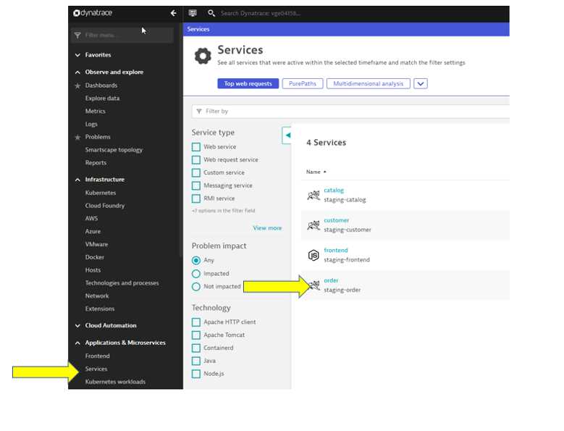This screenshot has height=431, width=564.
Task: Click the back arrow to collapse menu
Action: click(x=173, y=13)
